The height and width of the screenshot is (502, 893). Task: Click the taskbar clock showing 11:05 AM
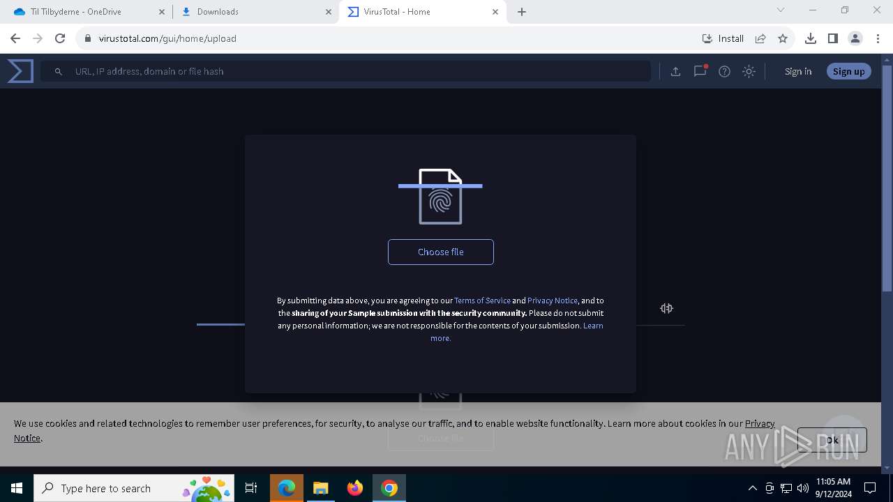click(x=833, y=488)
